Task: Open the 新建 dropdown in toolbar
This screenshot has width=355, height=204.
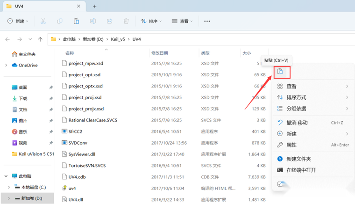Action: (x=18, y=21)
